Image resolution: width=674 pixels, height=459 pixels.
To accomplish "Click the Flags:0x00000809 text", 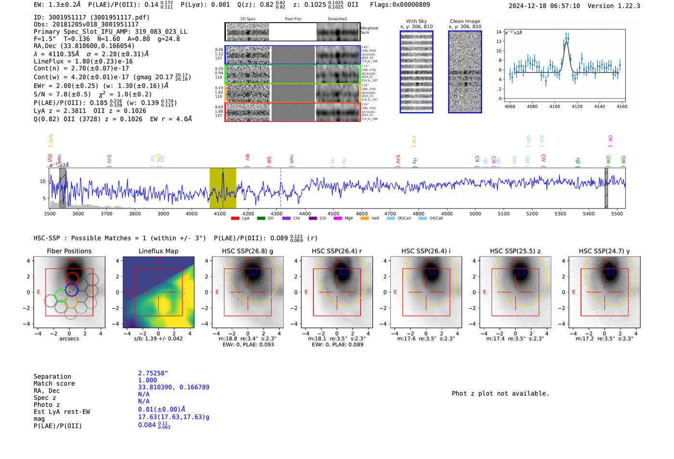I will click(400, 5).
